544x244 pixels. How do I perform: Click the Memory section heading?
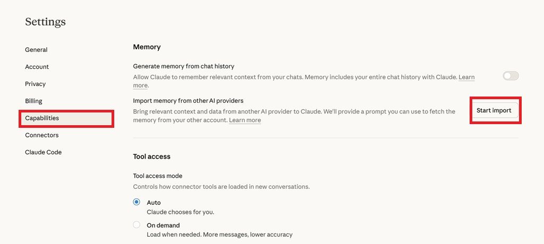147,47
